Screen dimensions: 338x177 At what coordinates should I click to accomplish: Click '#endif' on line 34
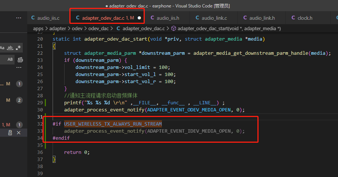coord(61,138)
